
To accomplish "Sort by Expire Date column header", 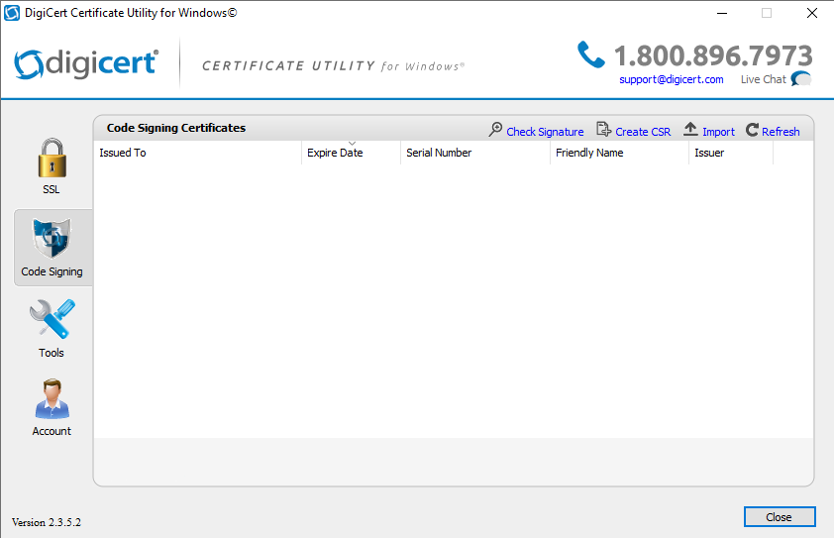I will point(351,153).
